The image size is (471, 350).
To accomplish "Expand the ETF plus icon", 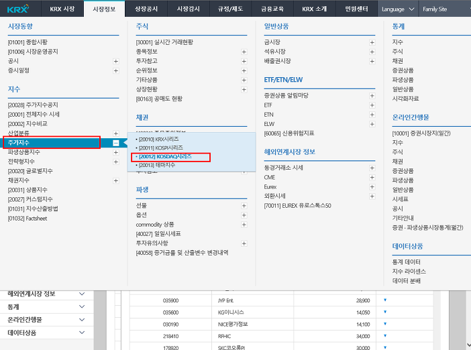I will point(372,105).
